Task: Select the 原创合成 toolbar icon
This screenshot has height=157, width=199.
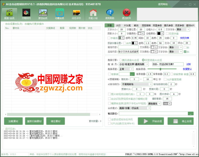Action: 43,14
